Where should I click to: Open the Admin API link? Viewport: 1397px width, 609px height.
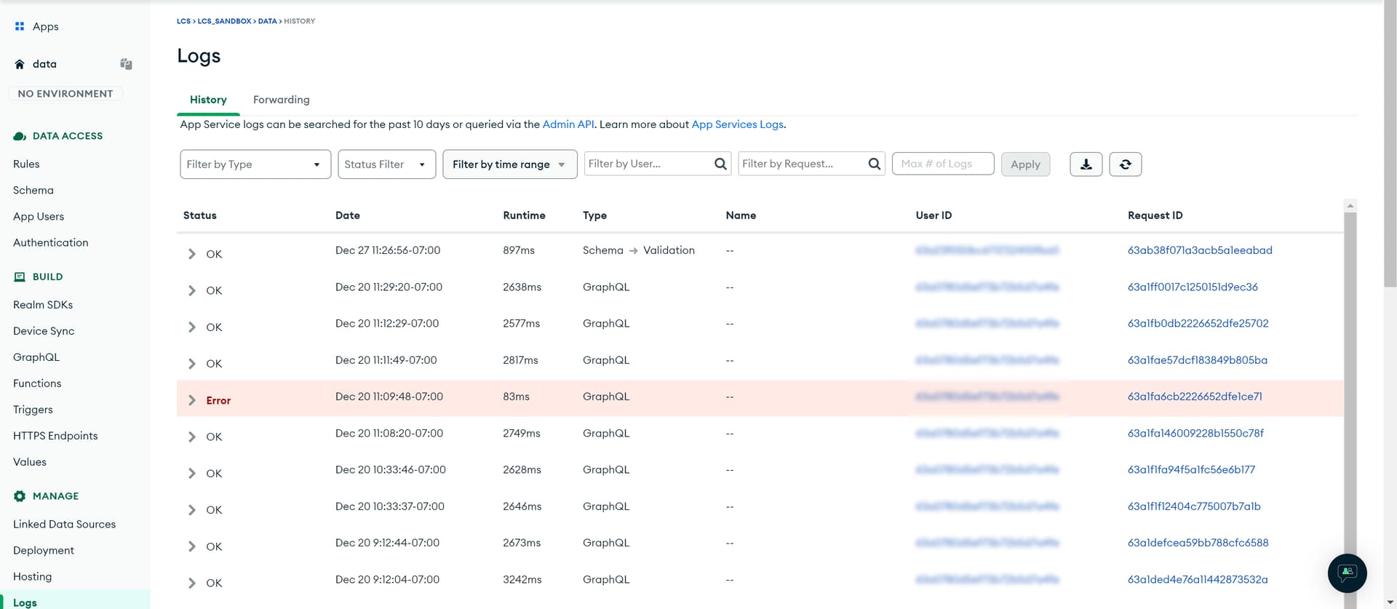(568, 124)
